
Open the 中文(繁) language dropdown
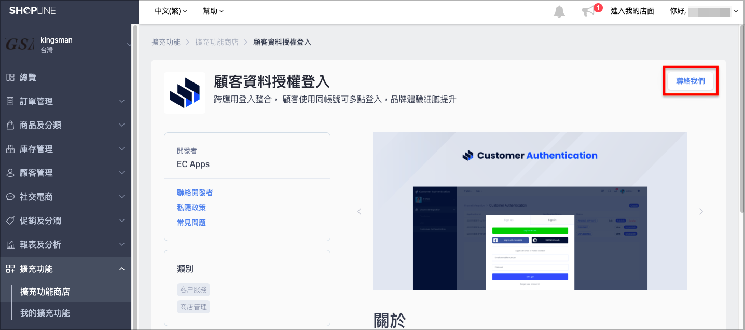[171, 11]
